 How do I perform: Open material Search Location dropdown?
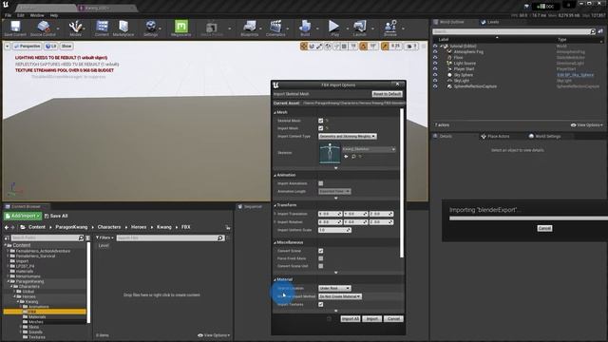pyautogui.click(x=334, y=288)
